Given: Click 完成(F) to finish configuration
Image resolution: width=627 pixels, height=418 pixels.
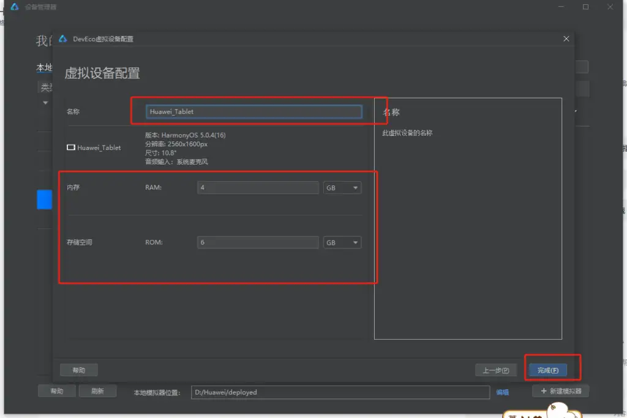Looking at the screenshot, I should tap(547, 370).
